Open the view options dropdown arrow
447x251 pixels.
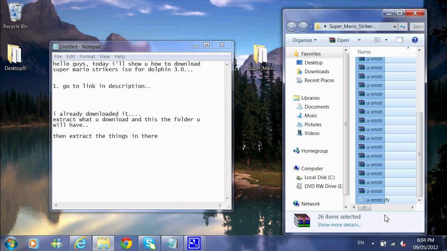coord(386,40)
